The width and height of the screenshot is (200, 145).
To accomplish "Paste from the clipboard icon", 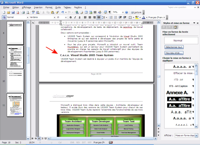I will 52,12.
